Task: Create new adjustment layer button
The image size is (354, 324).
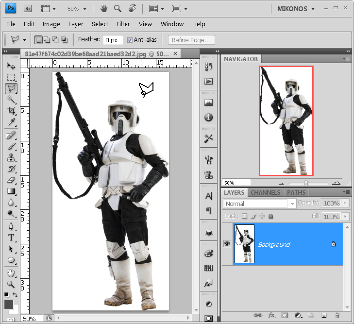Action: [298, 315]
